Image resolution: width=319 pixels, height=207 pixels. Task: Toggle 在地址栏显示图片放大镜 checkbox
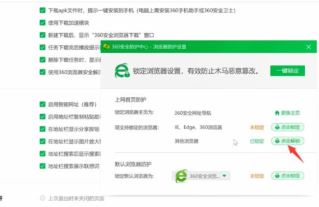point(42,141)
